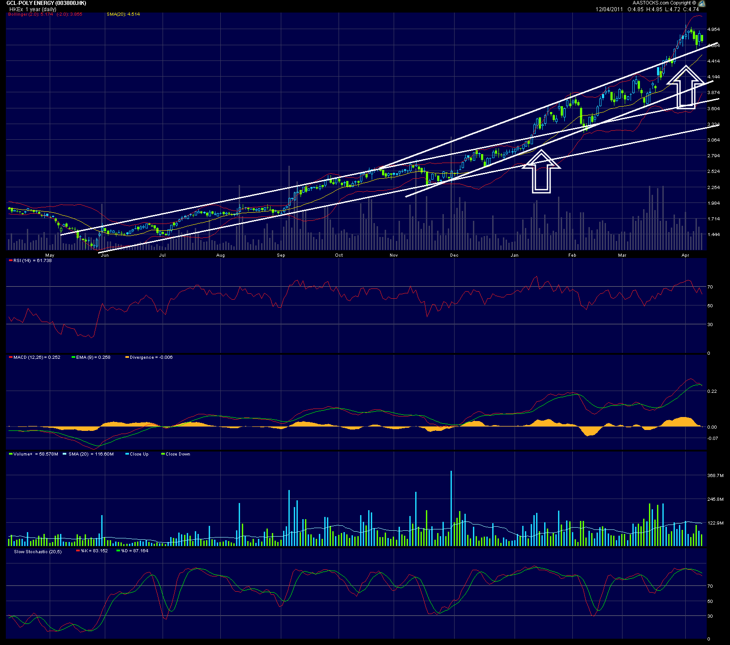Click the May label on time axis
This screenshot has width=730, height=645.
[50, 255]
